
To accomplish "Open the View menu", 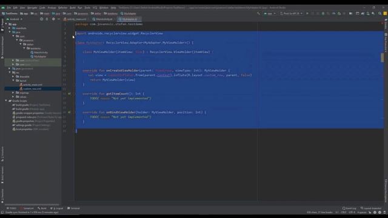I will tap(22, 8).
